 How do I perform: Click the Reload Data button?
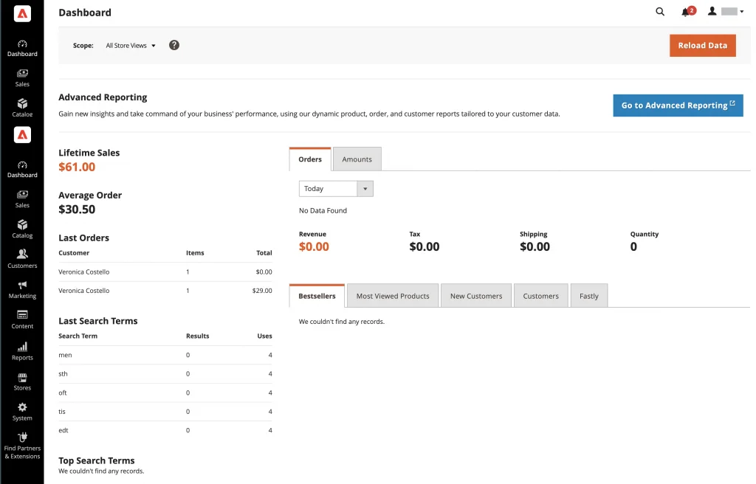tap(703, 45)
